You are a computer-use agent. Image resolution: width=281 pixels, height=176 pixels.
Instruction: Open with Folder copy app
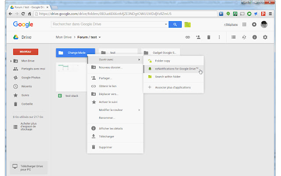(x=173, y=61)
